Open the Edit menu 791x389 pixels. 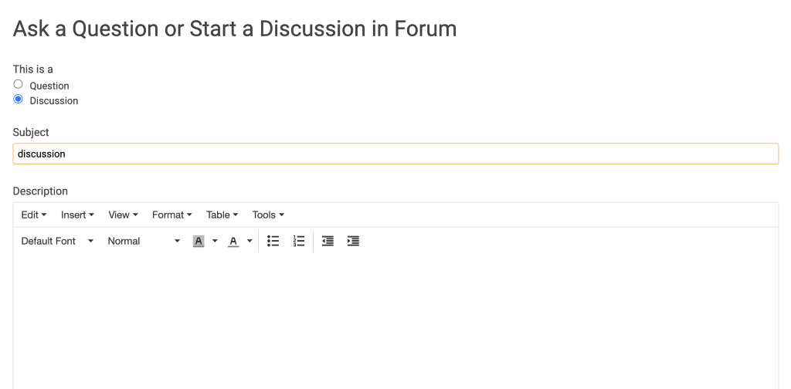pos(34,215)
